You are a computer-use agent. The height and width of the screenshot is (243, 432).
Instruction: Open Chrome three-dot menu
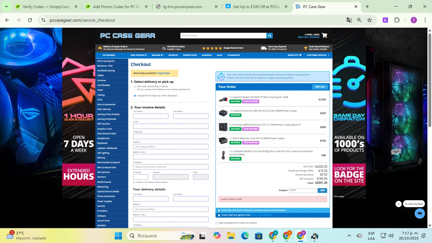click(x=425, y=20)
